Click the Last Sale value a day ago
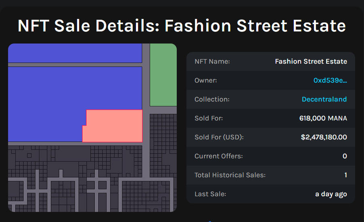The width and height of the screenshot is (364, 222). [331, 194]
